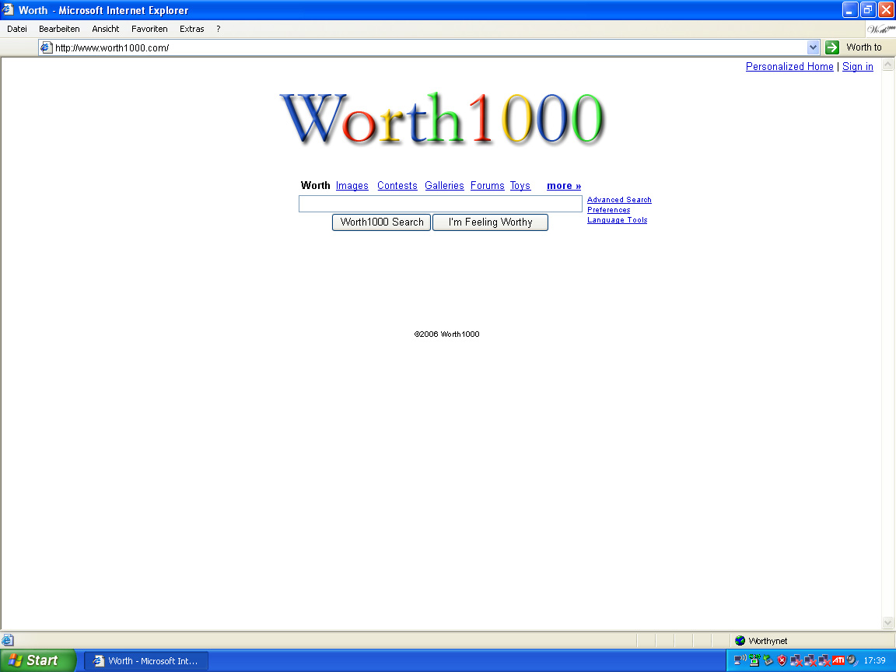Click the page scrollbar down arrow
The image size is (896, 672).
click(887, 623)
